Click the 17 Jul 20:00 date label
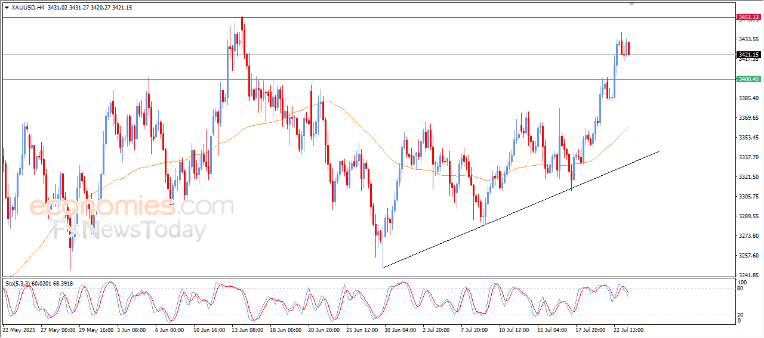The height and width of the screenshot is (338, 764). coord(590,329)
